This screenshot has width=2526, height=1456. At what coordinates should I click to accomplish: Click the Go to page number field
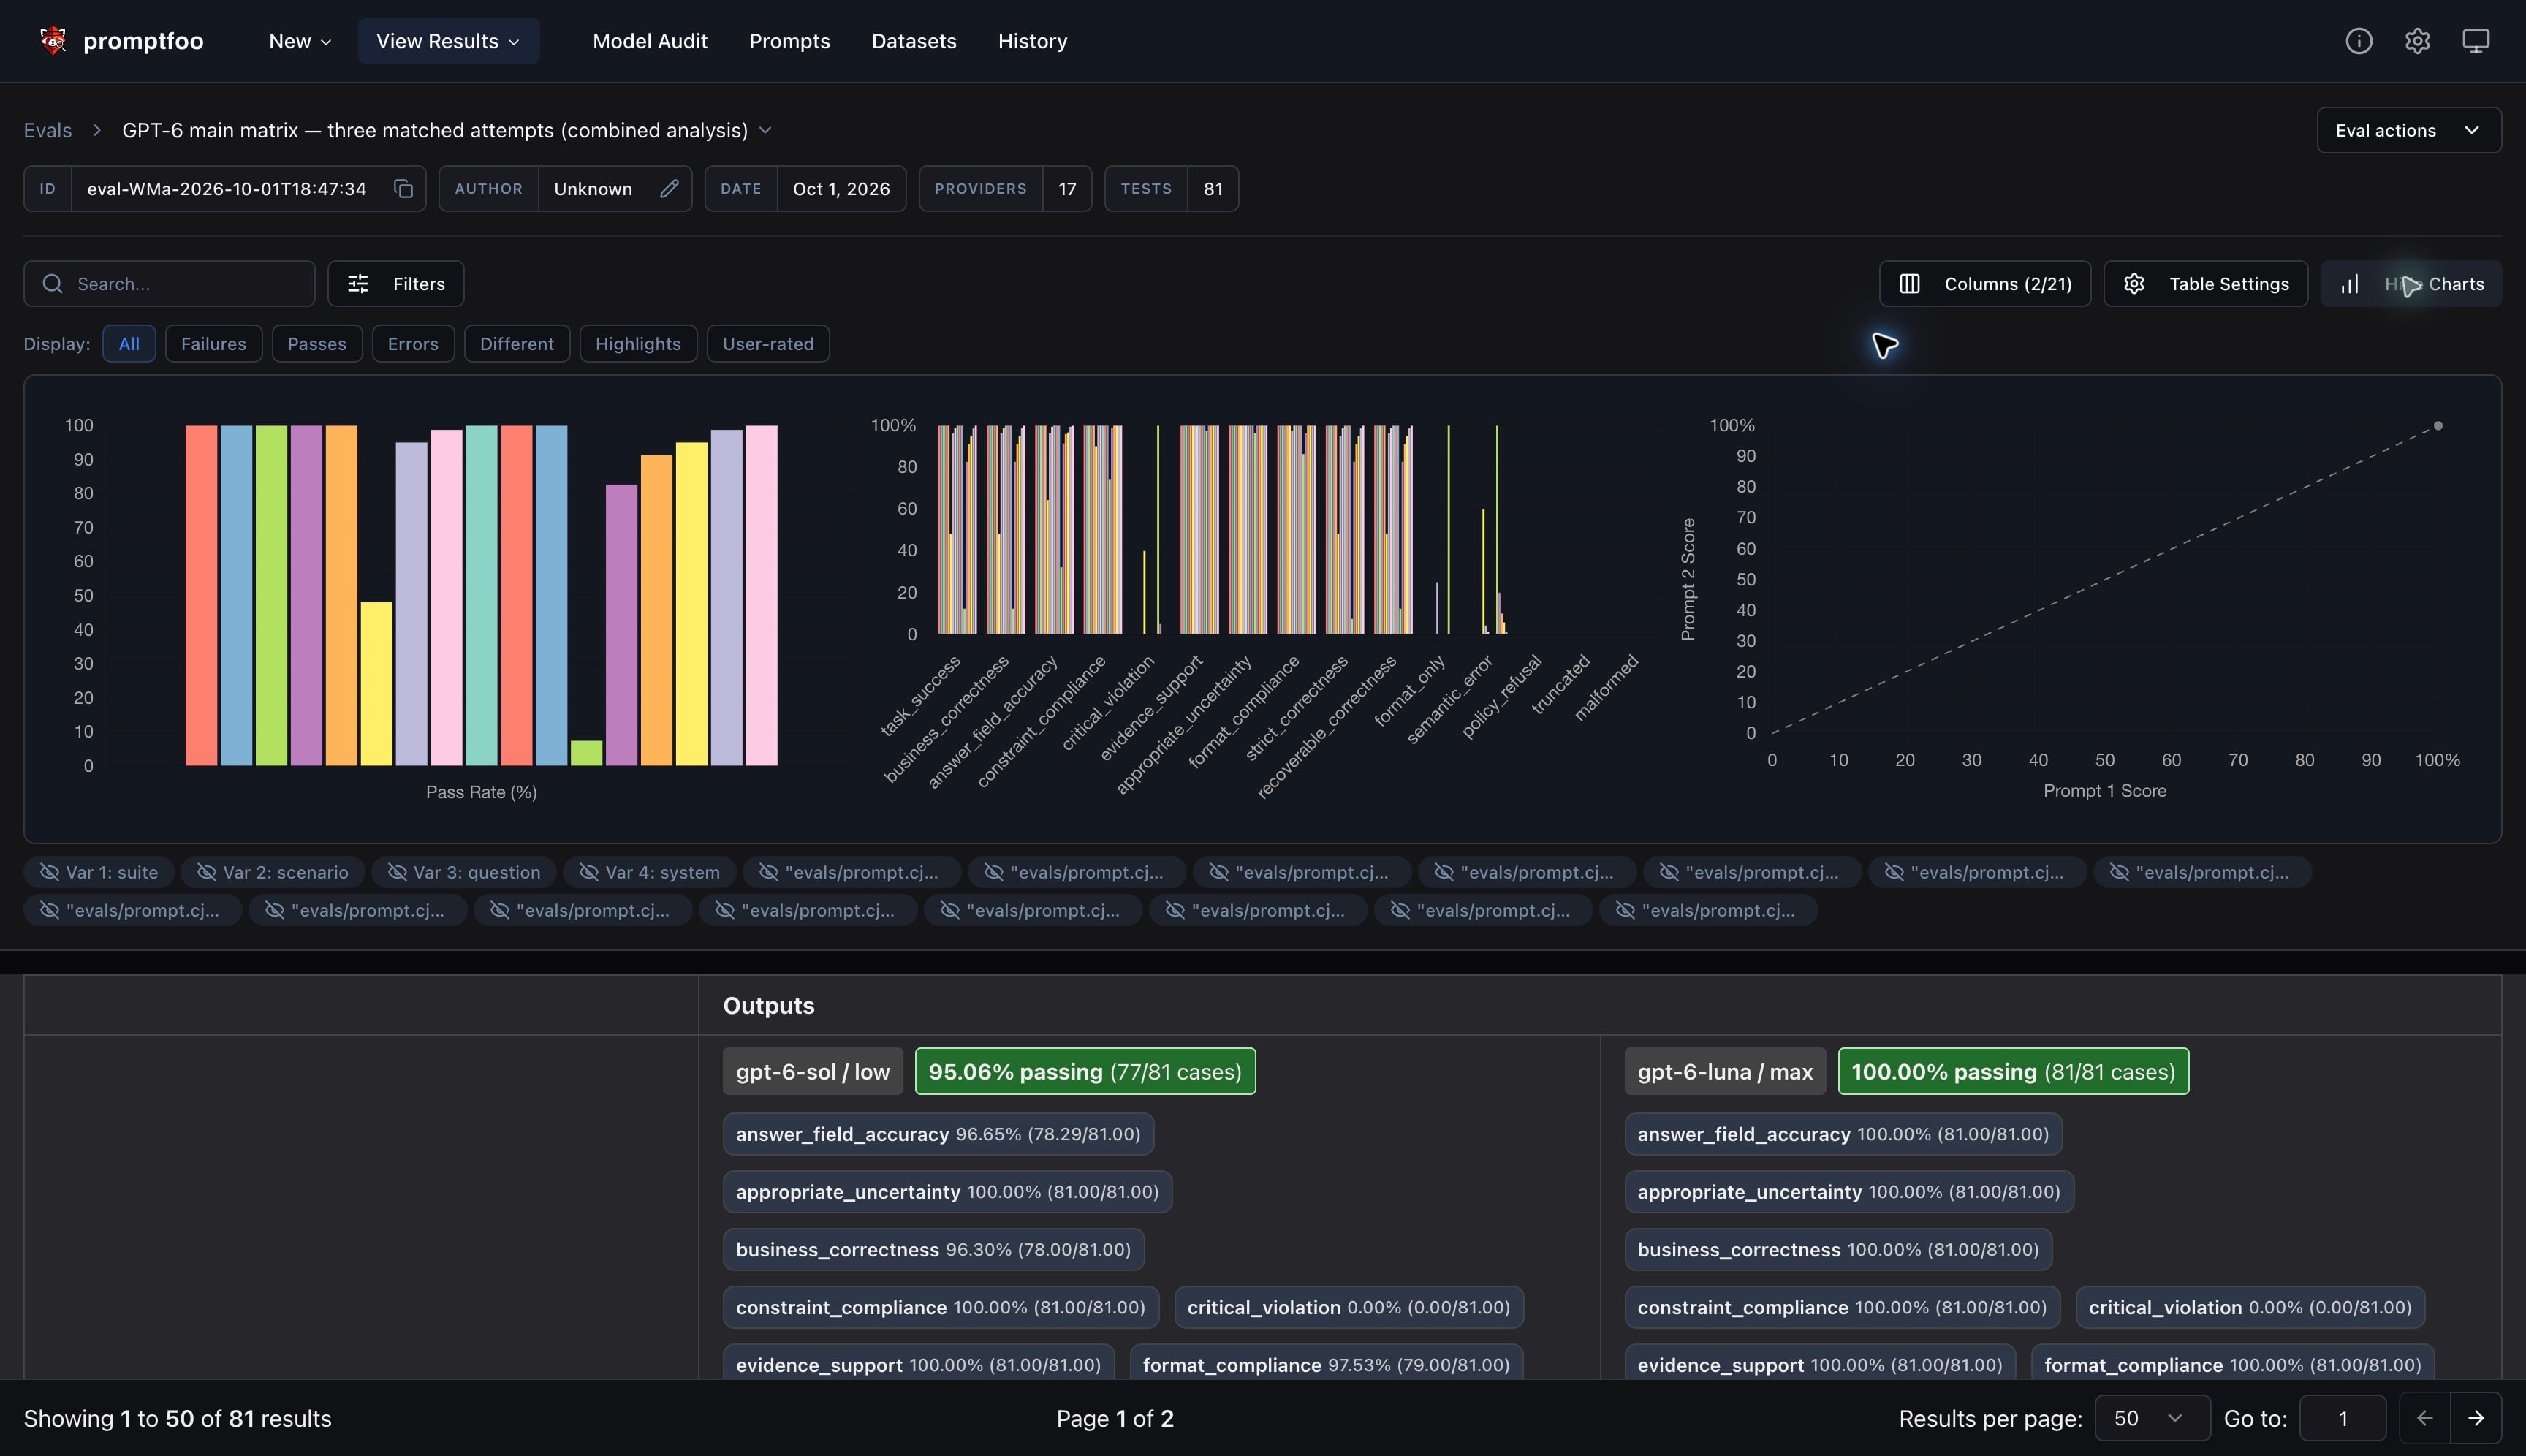[2343, 1418]
